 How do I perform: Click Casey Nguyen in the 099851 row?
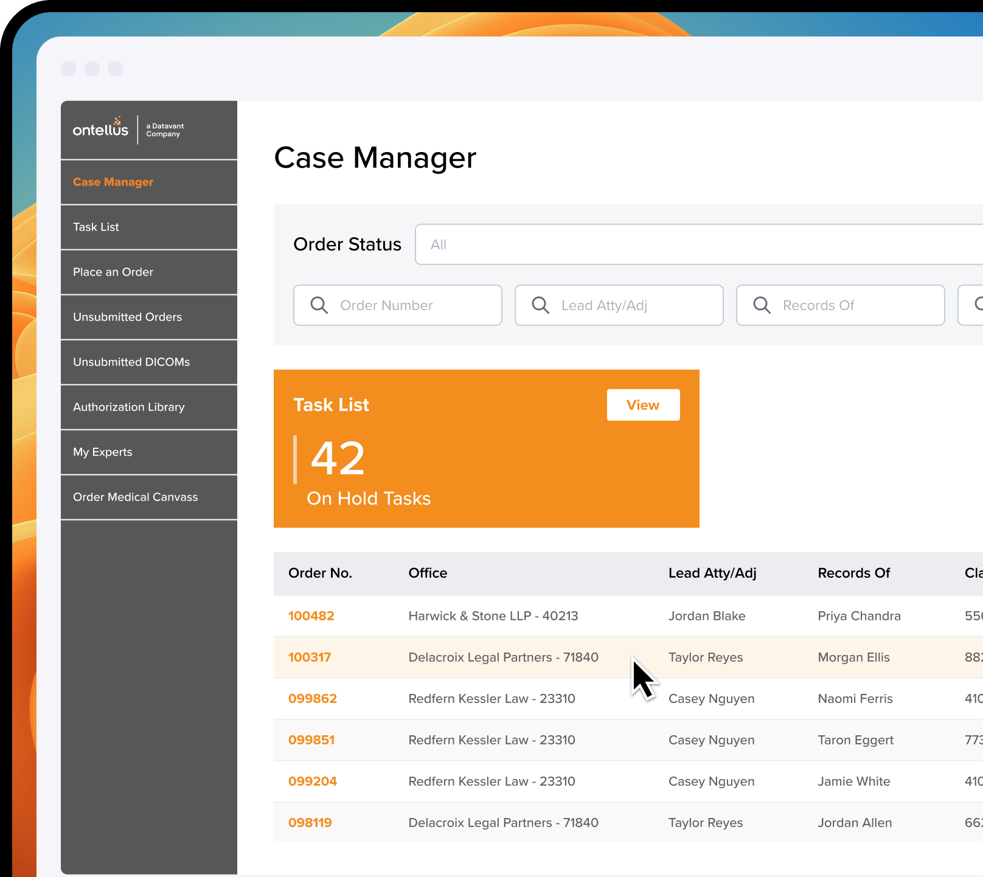pos(712,740)
